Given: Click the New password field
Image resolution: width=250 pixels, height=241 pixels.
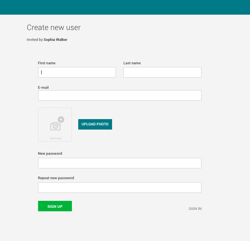Looking at the screenshot, I should click(x=119, y=163).
